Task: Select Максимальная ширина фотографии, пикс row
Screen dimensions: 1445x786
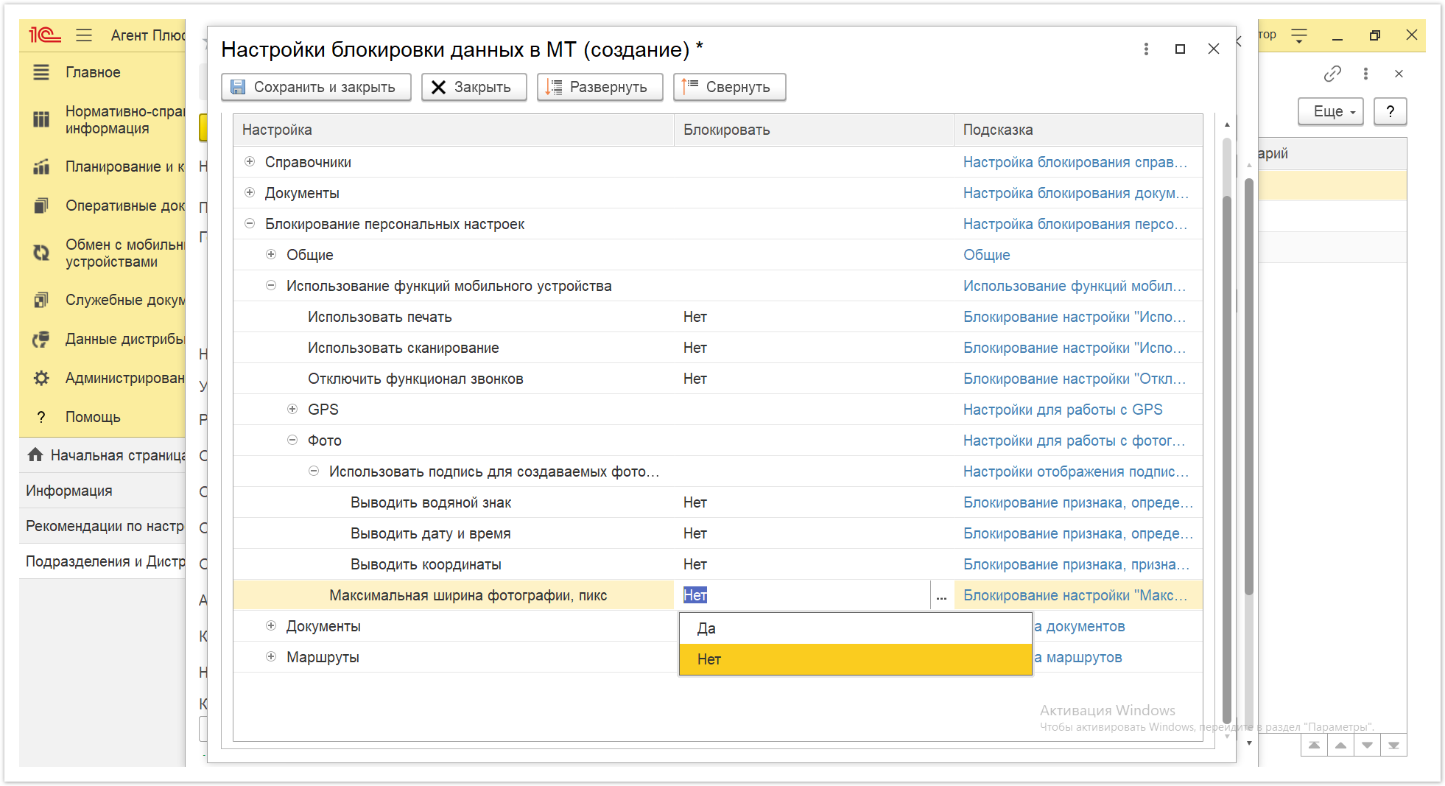Action: [468, 595]
